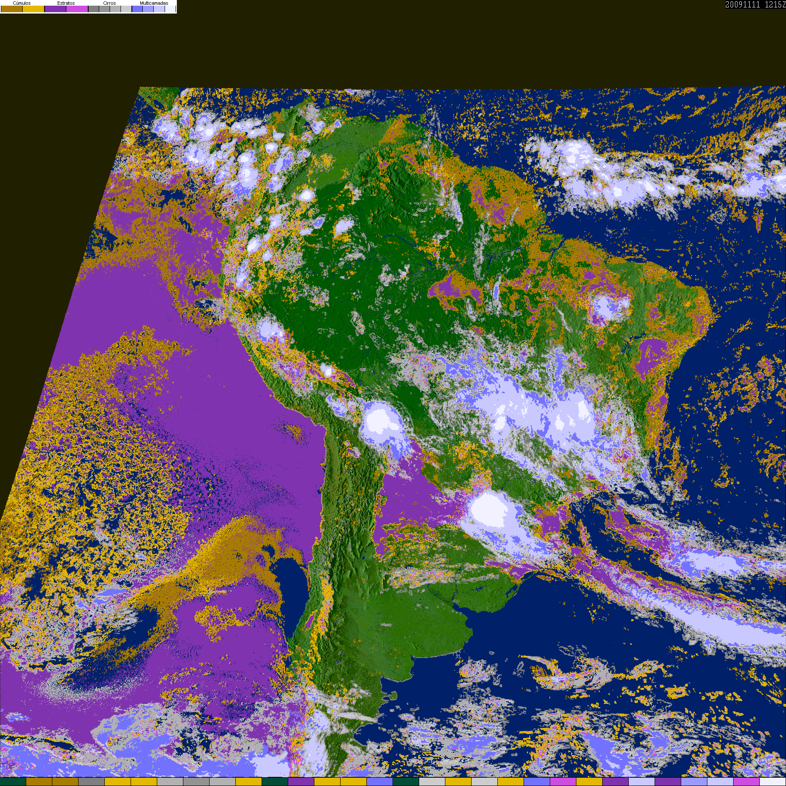This screenshot has width=786, height=786.
Task: Click the yellow Cúmulos legend swatch
Action: [x=34, y=9]
